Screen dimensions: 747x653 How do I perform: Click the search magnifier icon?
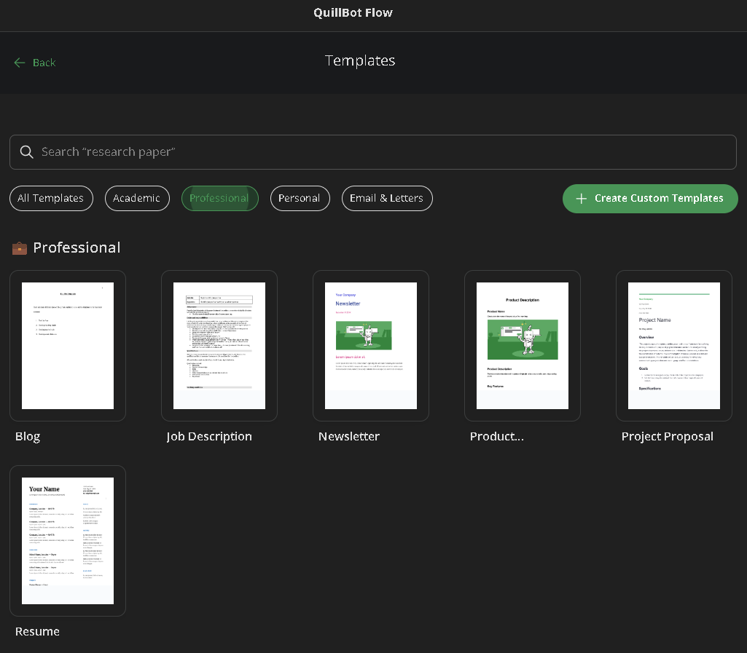pyautogui.click(x=26, y=151)
